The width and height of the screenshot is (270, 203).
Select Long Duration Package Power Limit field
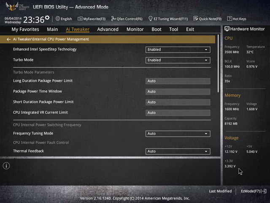point(178,81)
